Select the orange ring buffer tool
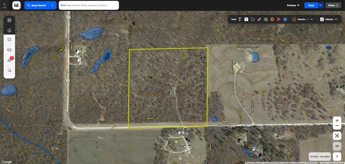This screenshot has height=164, width=345. [x=272, y=19]
